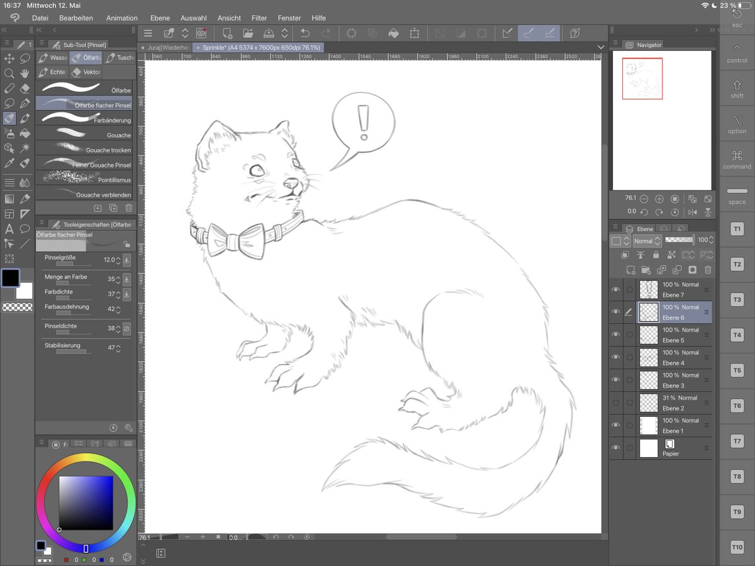The height and width of the screenshot is (566, 755).
Task: Open the Bearbeiten menu
Action: (76, 18)
